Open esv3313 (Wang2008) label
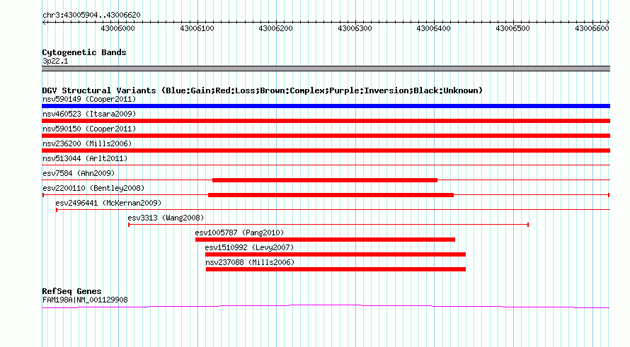This screenshot has height=347, width=630. (x=166, y=218)
